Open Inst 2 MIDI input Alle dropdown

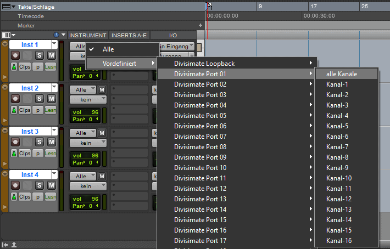click(x=83, y=89)
